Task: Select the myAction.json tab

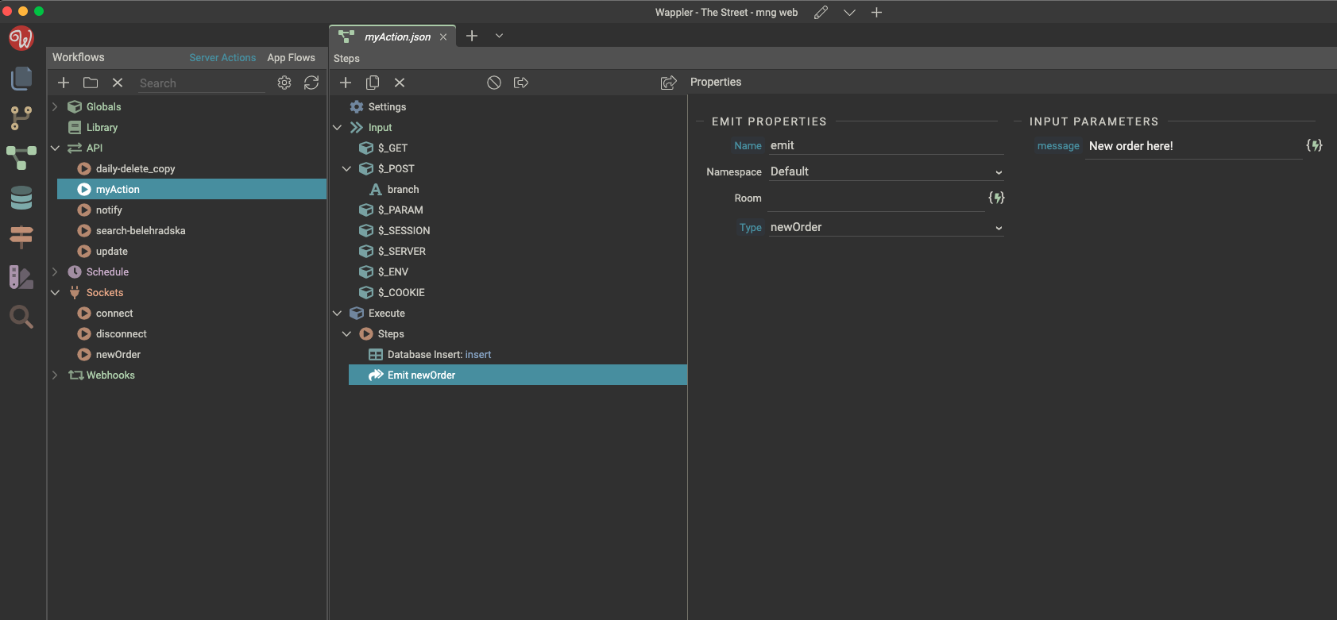Action: 396,37
